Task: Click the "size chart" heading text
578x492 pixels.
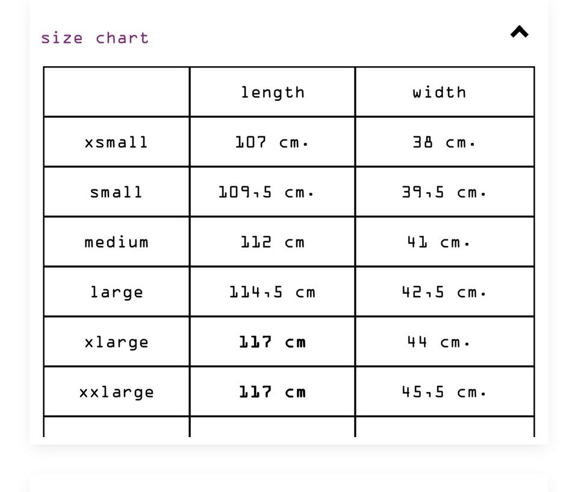Action: point(95,38)
